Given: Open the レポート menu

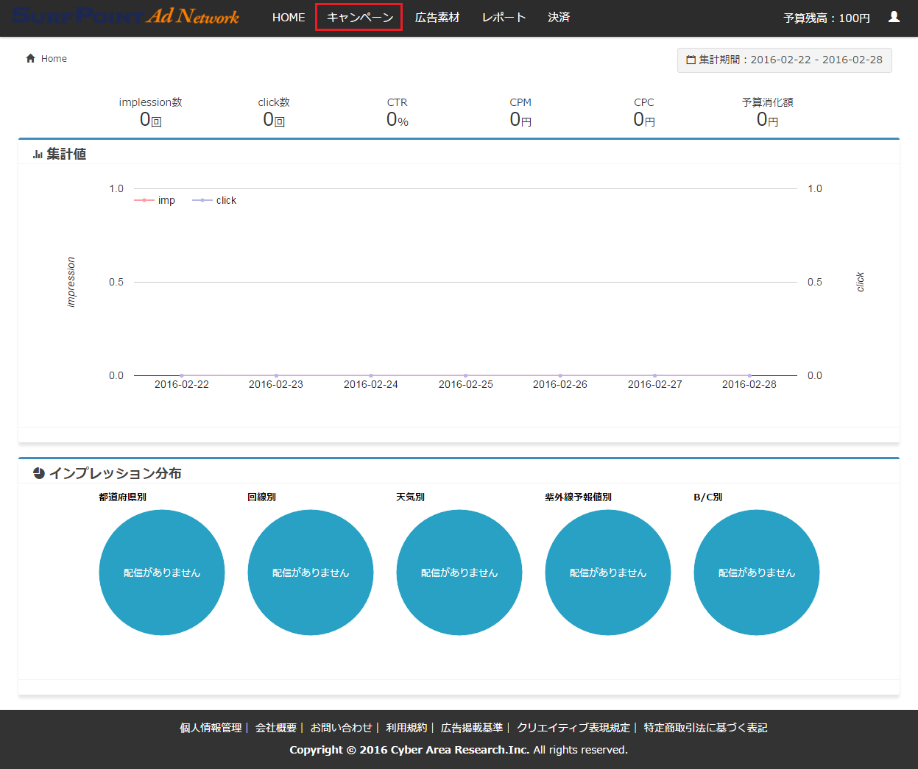Looking at the screenshot, I should (504, 17).
